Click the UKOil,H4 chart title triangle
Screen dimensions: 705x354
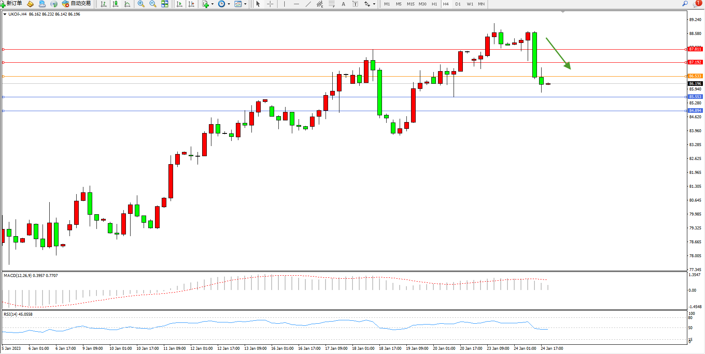pos(5,14)
